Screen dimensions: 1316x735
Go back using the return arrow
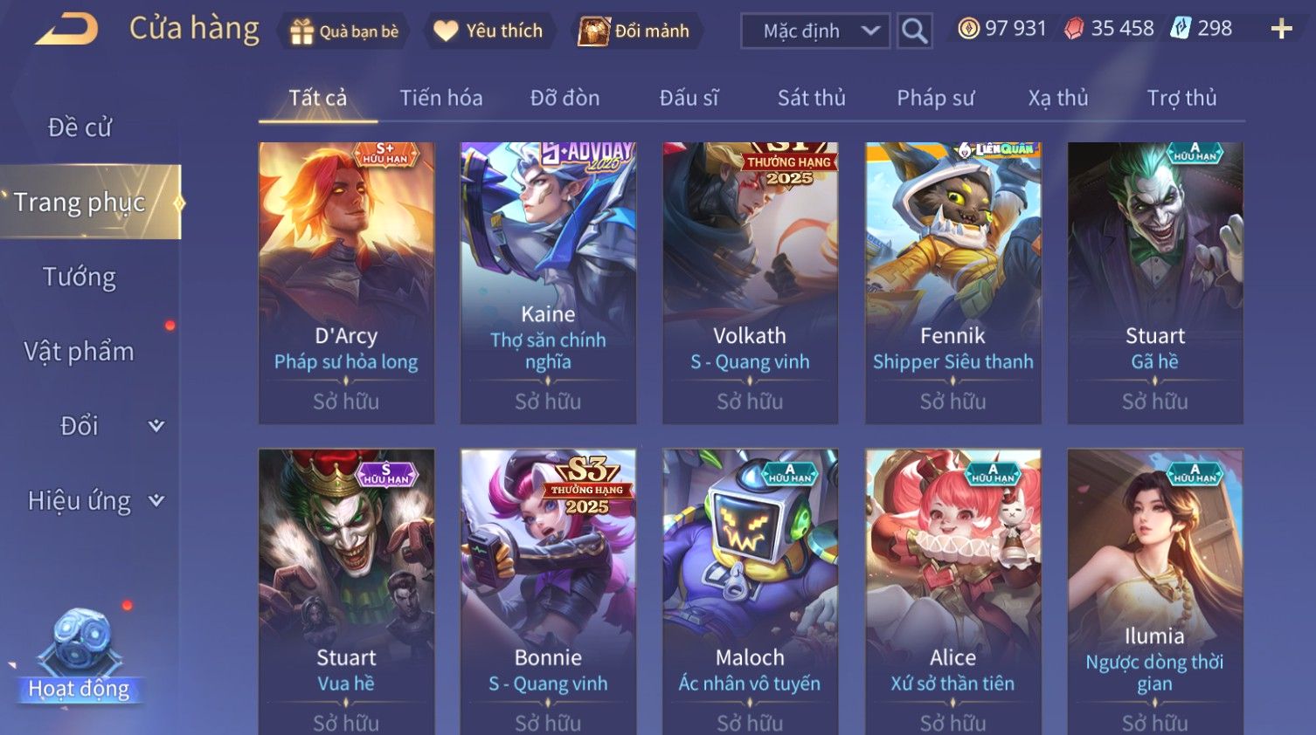coord(66,30)
